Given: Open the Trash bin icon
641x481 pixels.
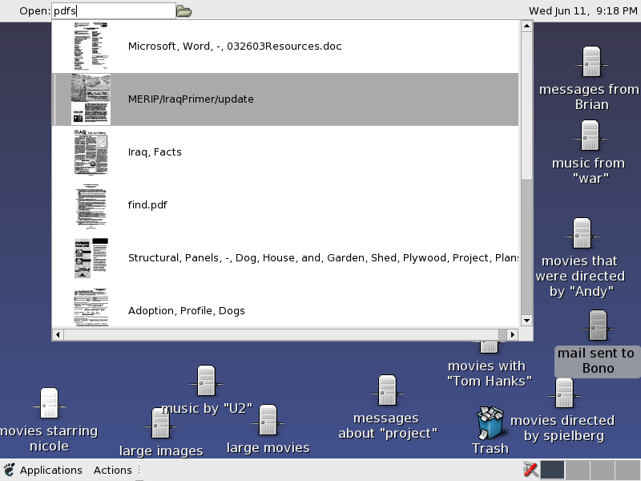Looking at the screenshot, I should pos(490,424).
